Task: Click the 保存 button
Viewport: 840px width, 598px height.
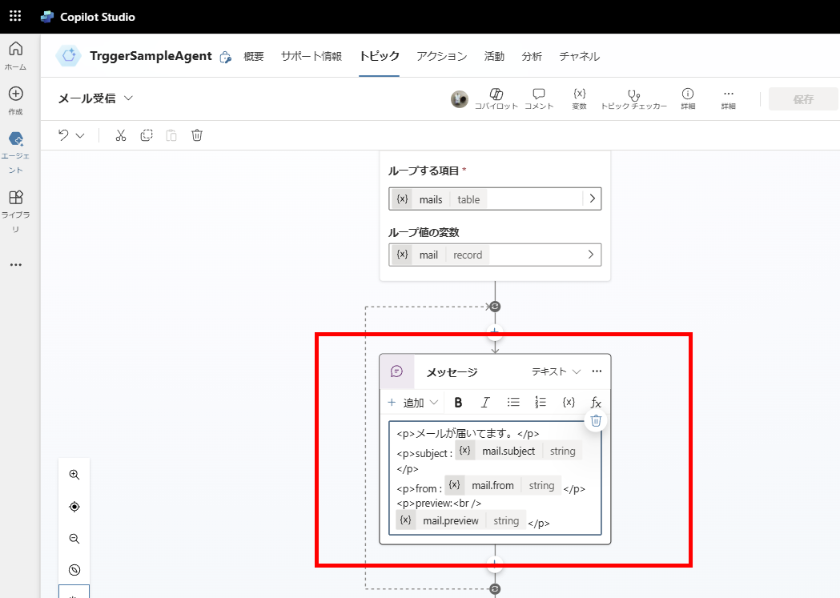Action: tap(803, 98)
